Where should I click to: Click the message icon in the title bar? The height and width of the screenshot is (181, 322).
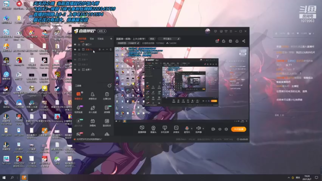coord(215,31)
